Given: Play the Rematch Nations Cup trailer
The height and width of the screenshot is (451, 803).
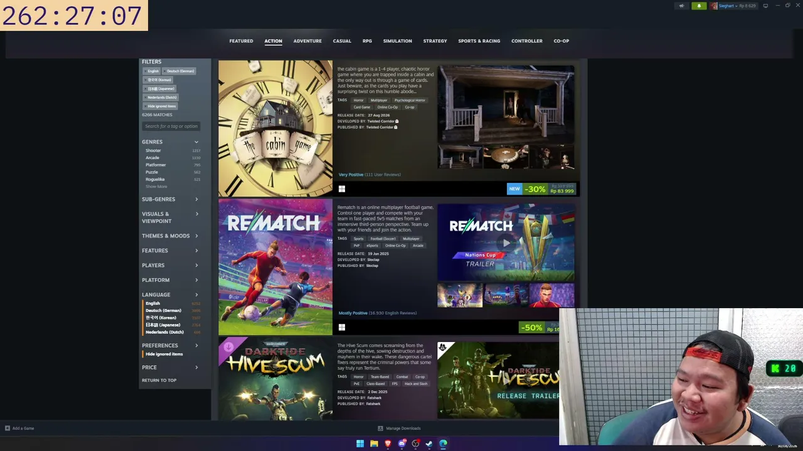Looking at the screenshot, I should [x=506, y=242].
